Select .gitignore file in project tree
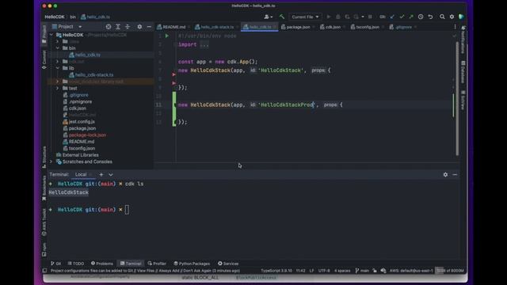 pyautogui.click(x=78, y=95)
